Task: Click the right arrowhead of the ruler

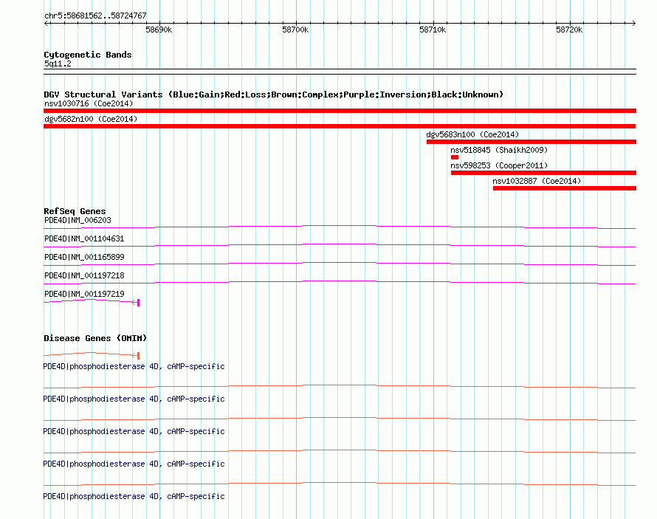Action: [633, 24]
